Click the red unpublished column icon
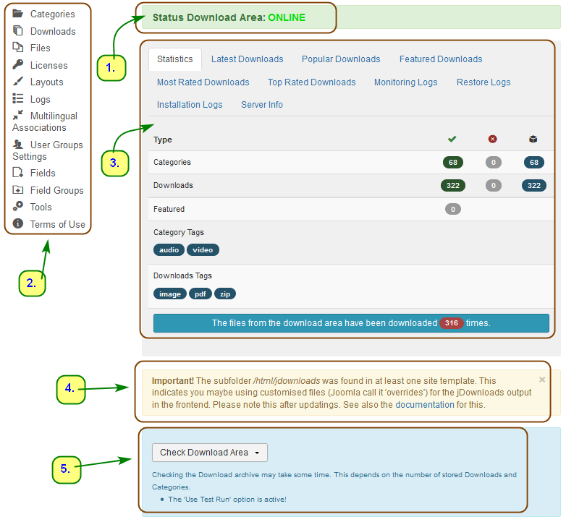 492,139
